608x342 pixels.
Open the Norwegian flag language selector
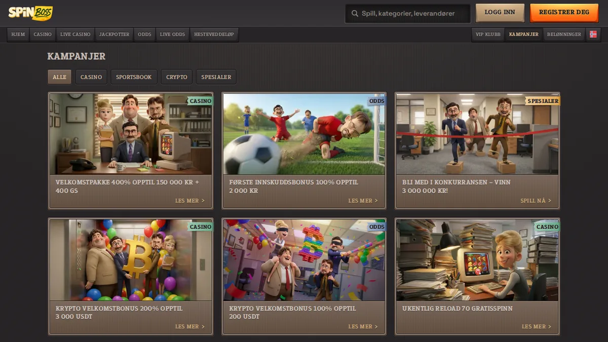[x=593, y=34]
